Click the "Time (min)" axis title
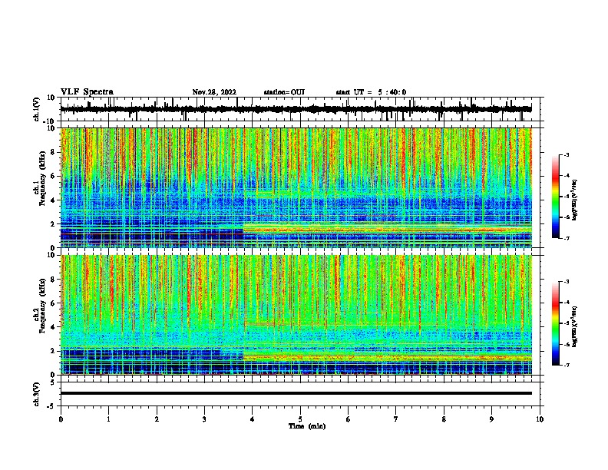 307,426
